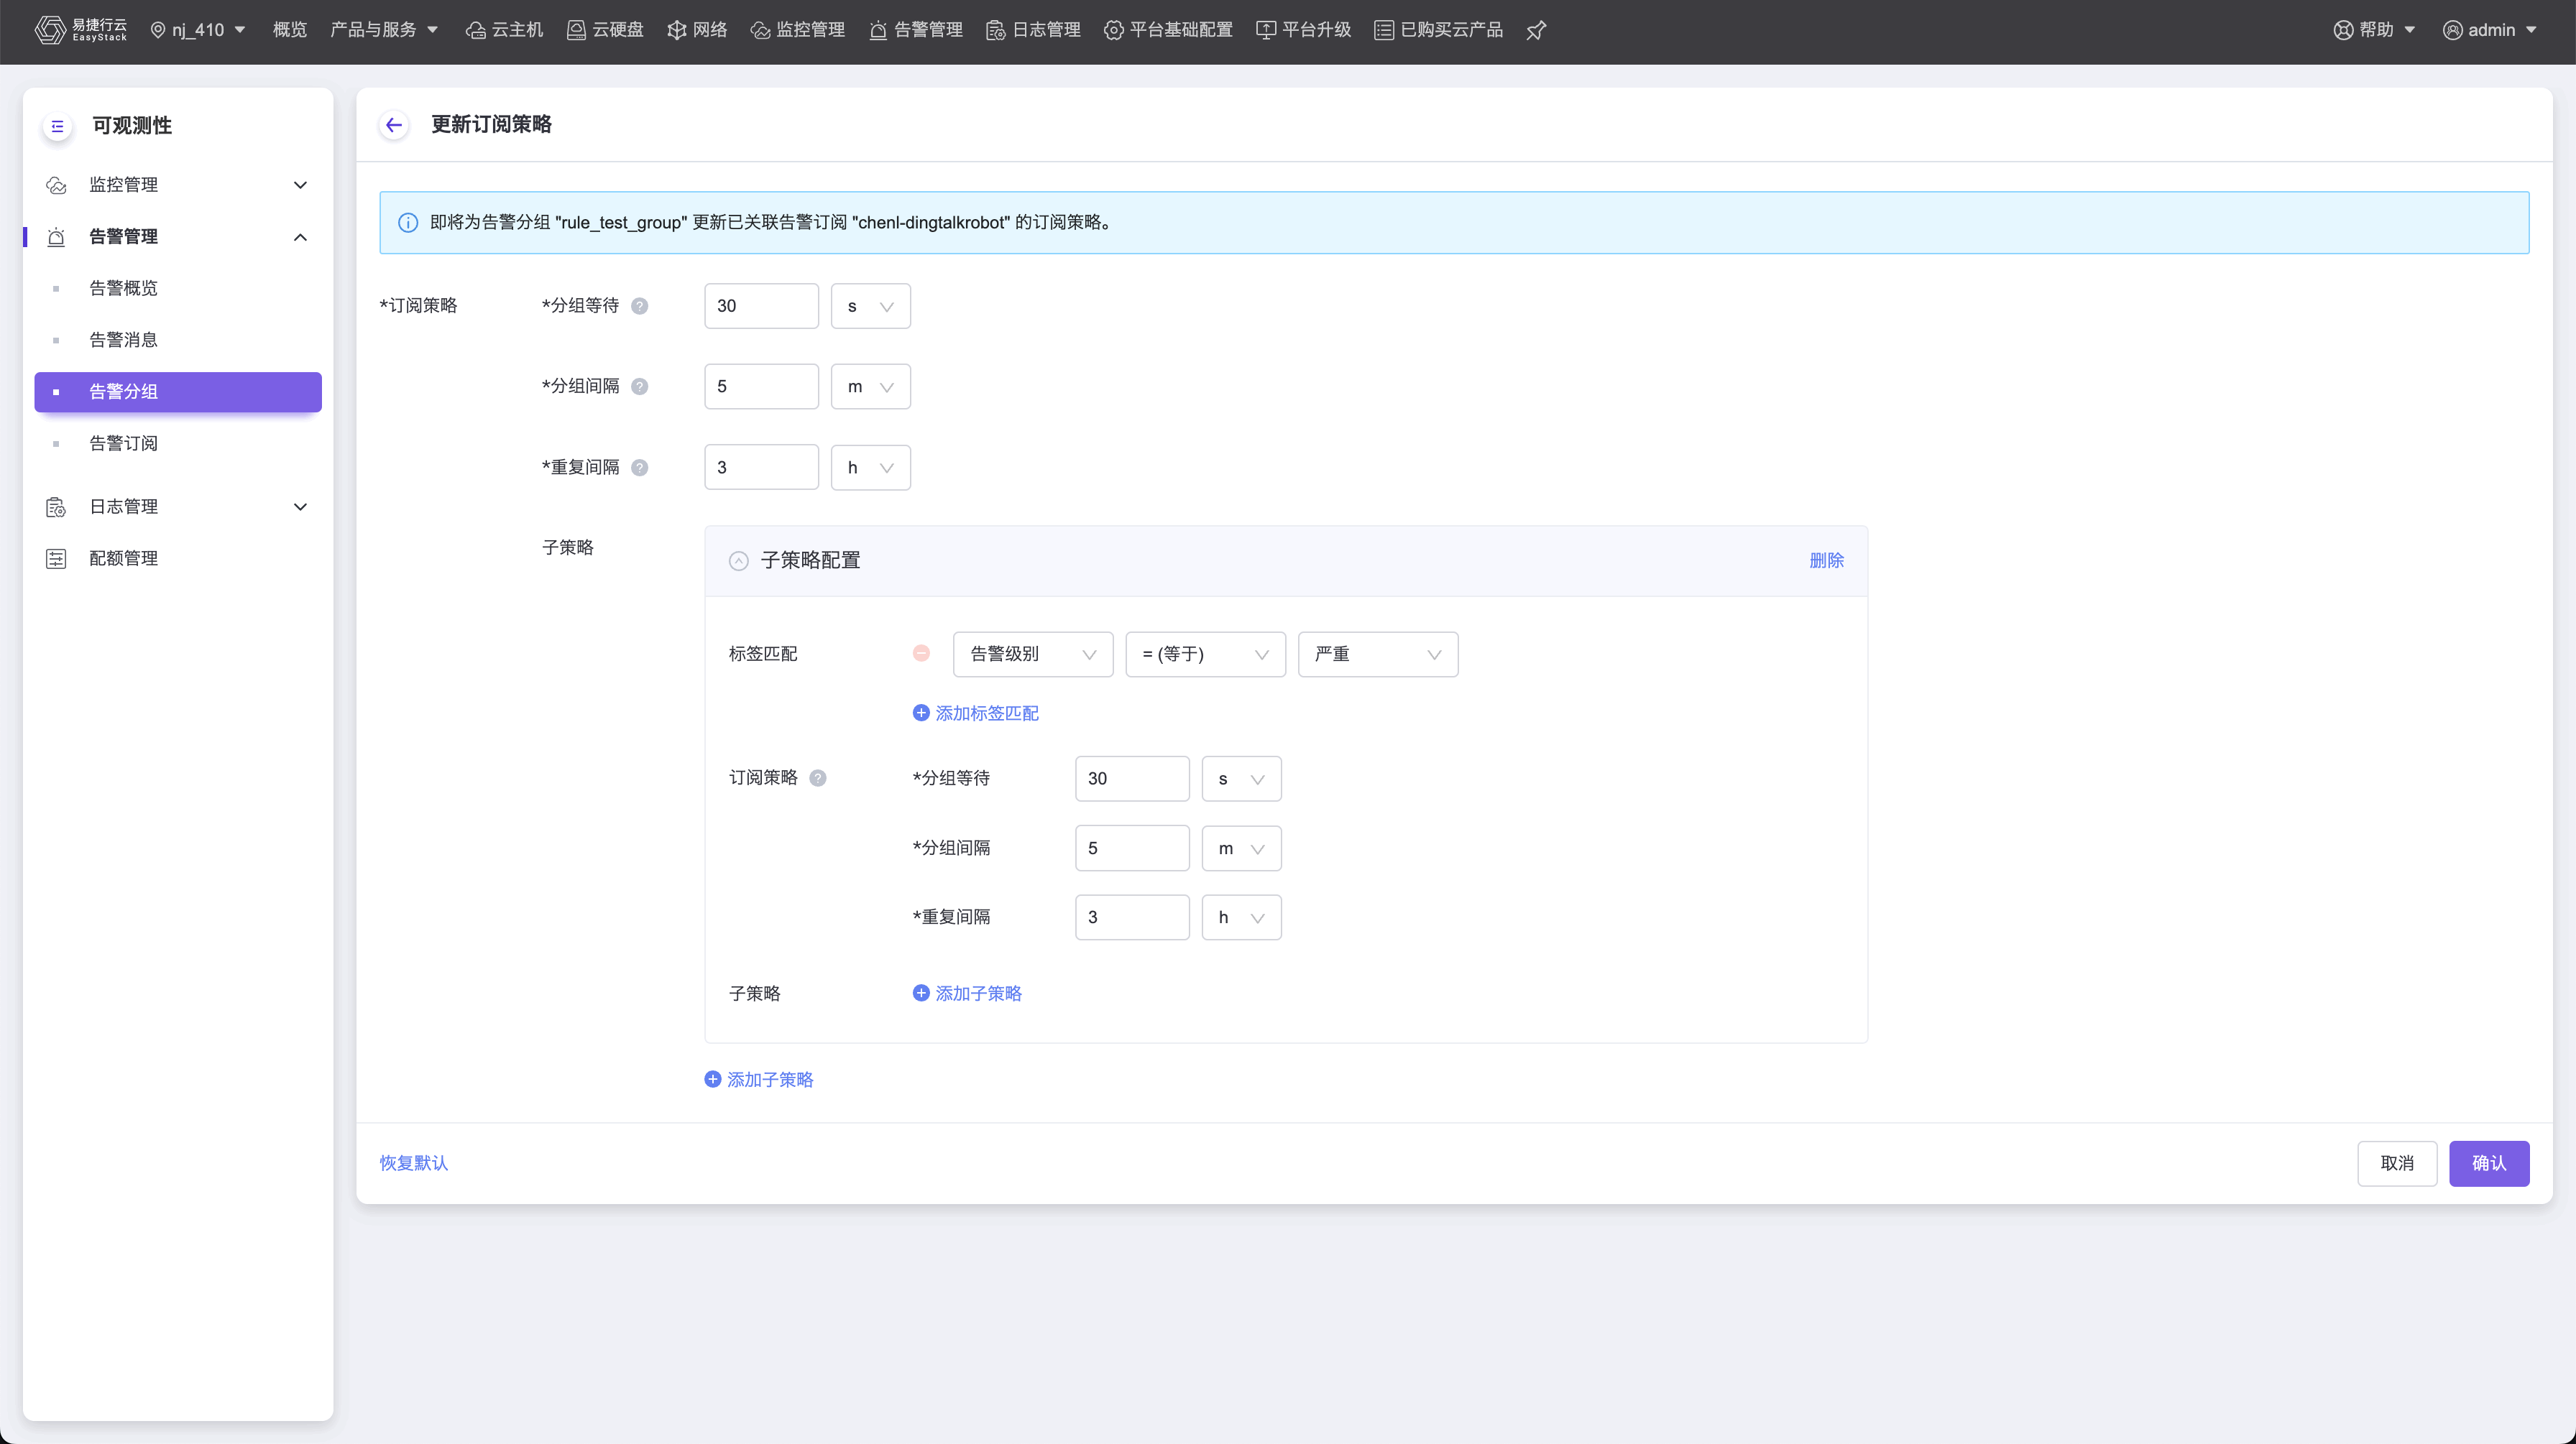Remove label match with red minus icon

click(921, 654)
